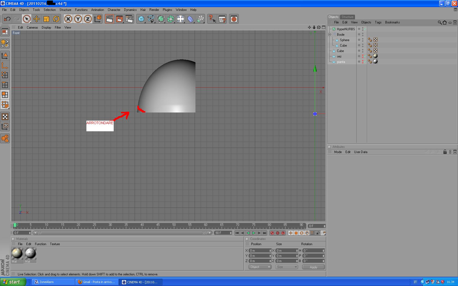This screenshot has width=458, height=286.
Task: Click the record keyframe button
Action: [x=272, y=233]
